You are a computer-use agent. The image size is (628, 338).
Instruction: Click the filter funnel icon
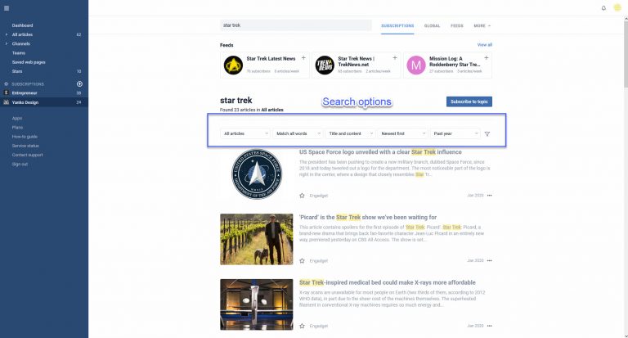coord(487,134)
